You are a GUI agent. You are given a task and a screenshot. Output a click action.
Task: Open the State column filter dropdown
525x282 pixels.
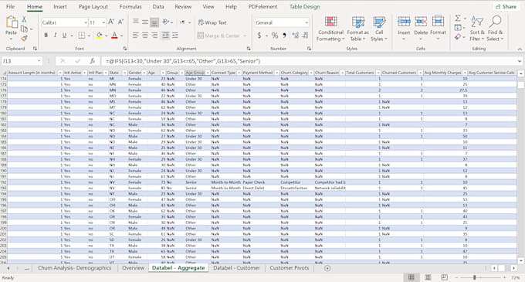tap(124, 73)
